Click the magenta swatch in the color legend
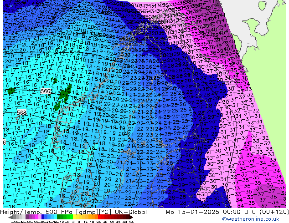The image size is (289, 223). pos(36,217)
